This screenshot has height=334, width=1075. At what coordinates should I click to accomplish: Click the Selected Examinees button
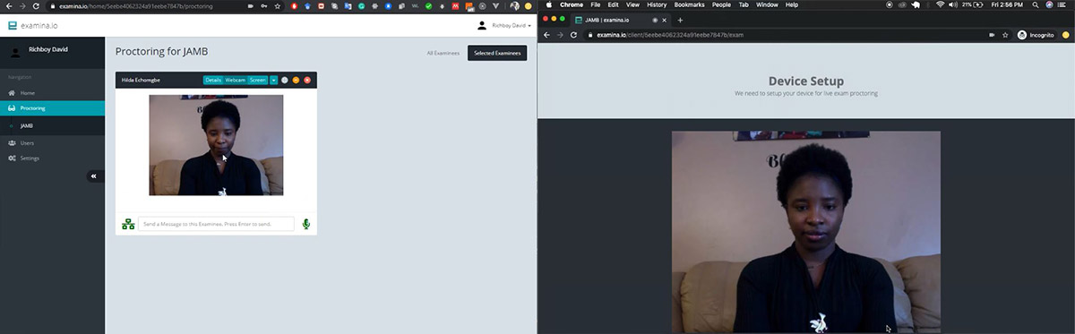tap(497, 54)
